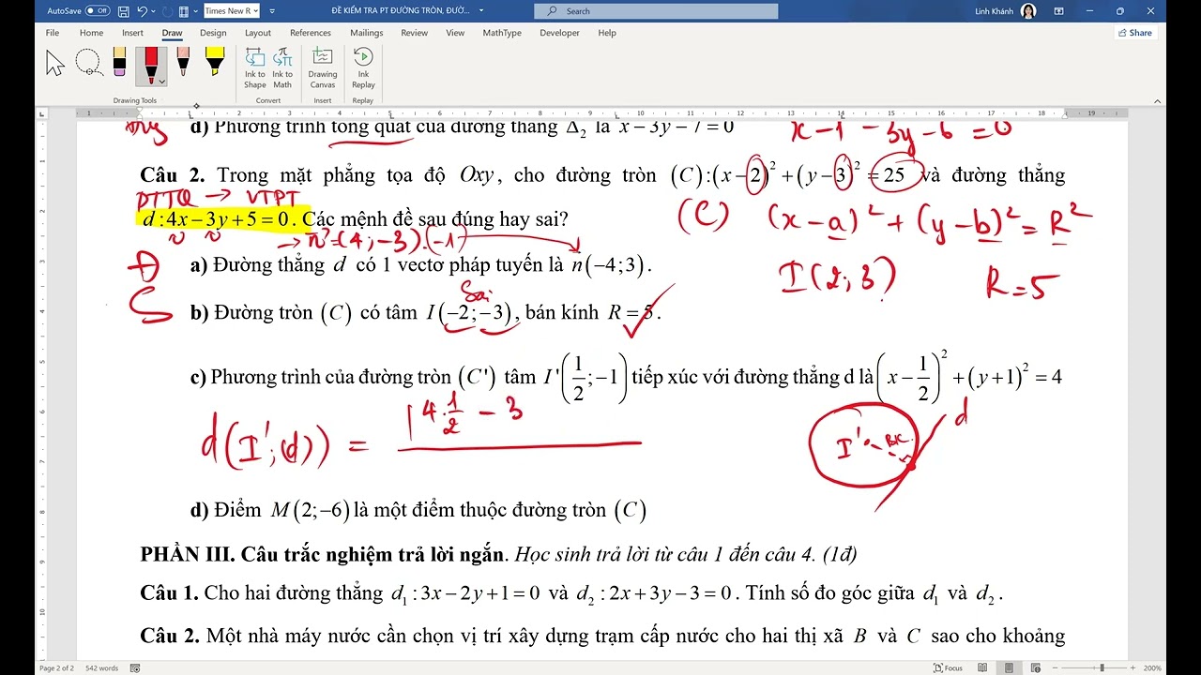Viewport: 1201px width, 675px height.
Task: Open Customize Quick Access Toolbar dropdown
Action: 272,11
